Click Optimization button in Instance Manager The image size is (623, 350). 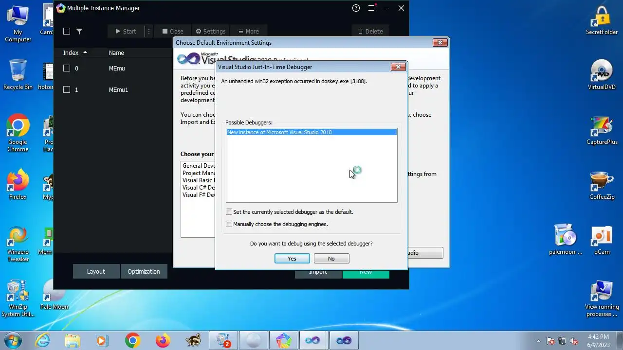[x=144, y=271]
